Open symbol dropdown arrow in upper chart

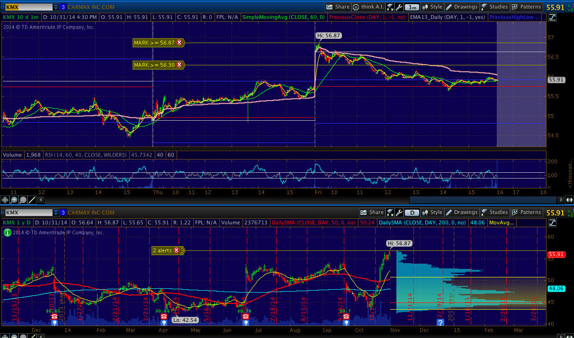point(56,7)
